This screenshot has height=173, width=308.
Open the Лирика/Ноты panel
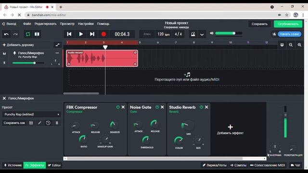click(214, 165)
